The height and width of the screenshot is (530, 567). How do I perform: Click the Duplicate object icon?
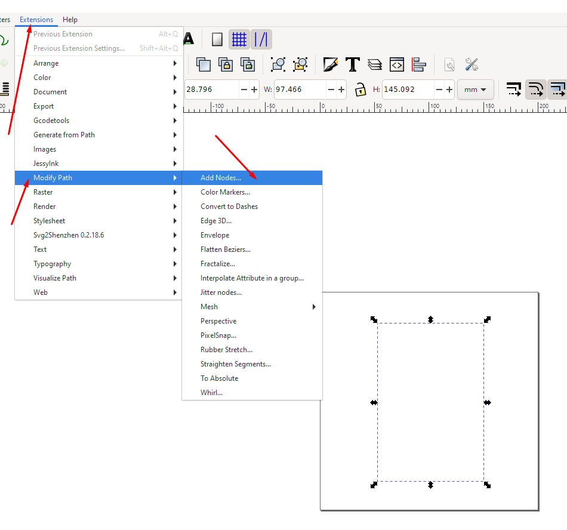[x=204, y=64]
